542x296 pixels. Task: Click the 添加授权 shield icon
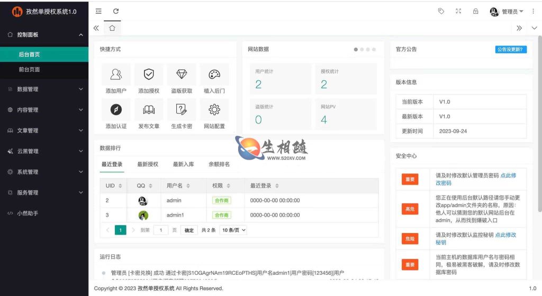coord(149,74)
